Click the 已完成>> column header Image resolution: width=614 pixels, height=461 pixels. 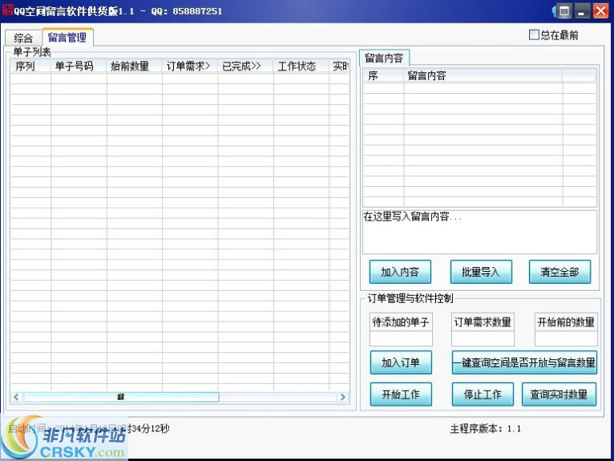point(245,66)
